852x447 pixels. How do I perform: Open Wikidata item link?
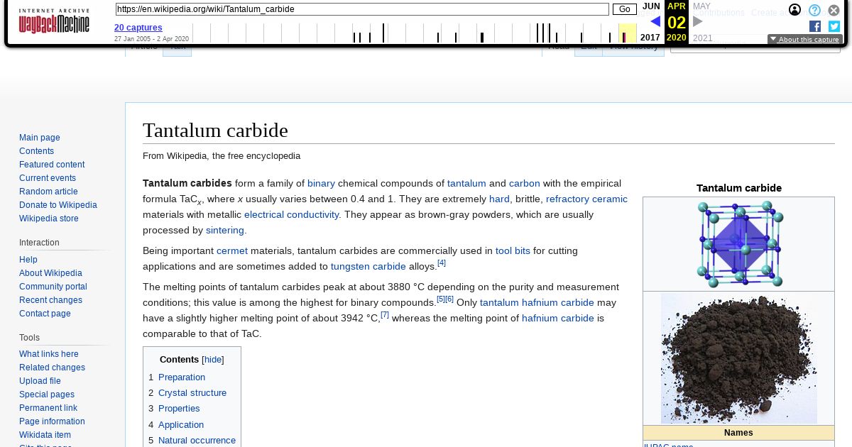click(x=45, y=435)
